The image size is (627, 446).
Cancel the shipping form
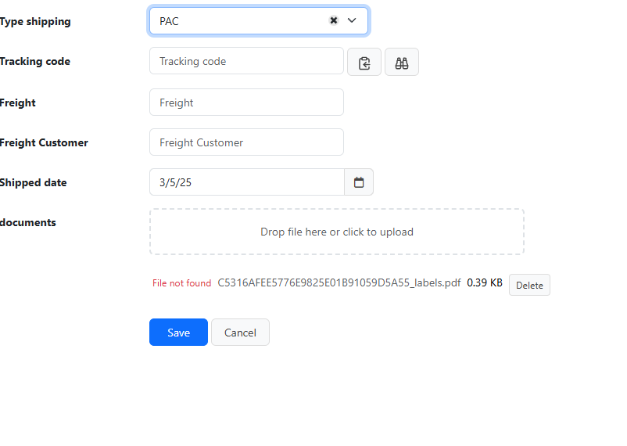(240, 333)
